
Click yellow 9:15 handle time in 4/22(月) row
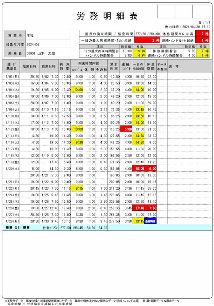point(77,188)
